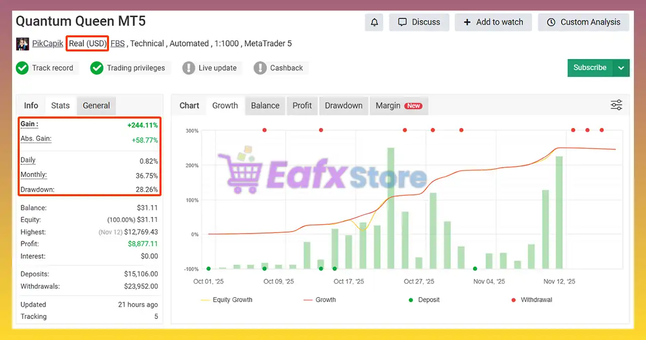Image resolution: width=646 pixels, height=340 pixels.
Task: Open chart settings sliders icon
Action: [x=616, y=105]
